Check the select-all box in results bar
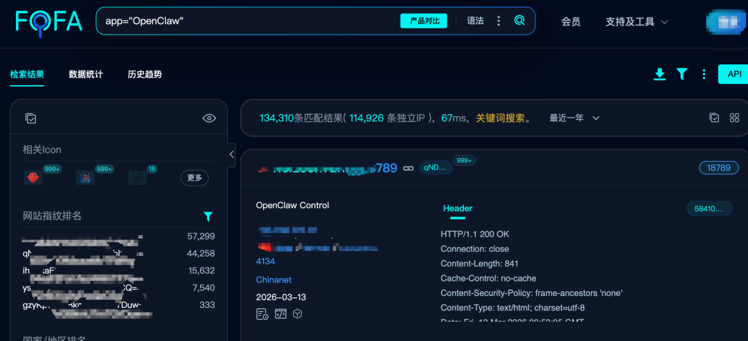The image size is (748, 341). (x=714, y=118)
